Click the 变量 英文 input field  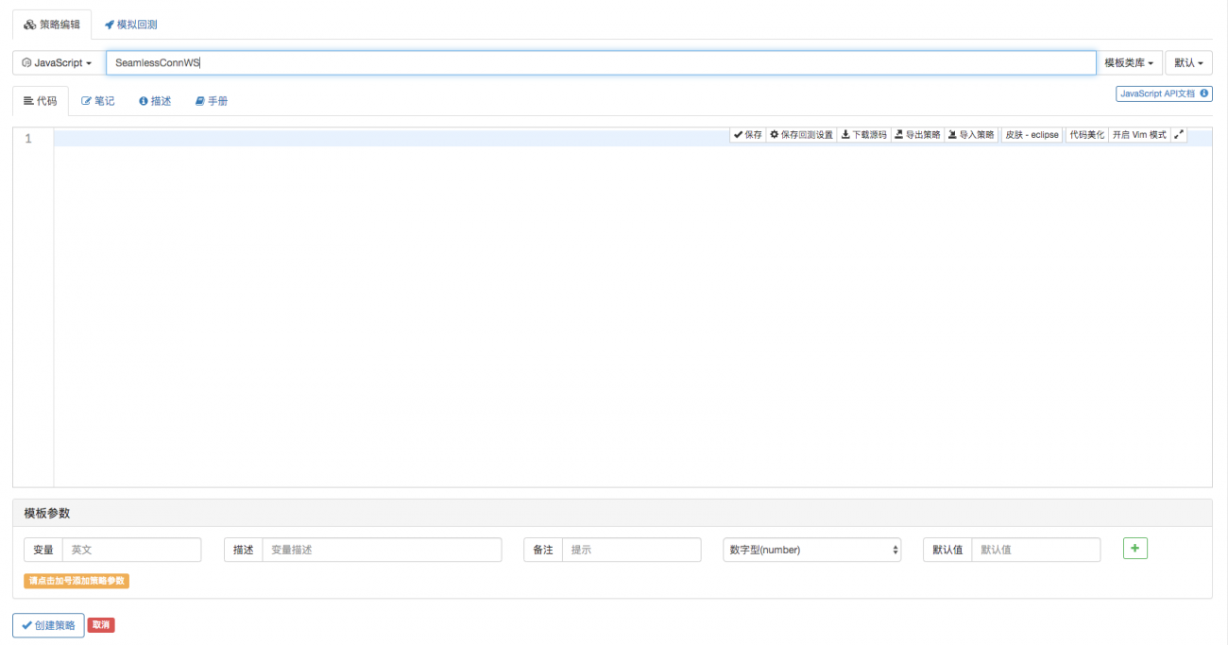pyautogui.click(x=131, y=550)
